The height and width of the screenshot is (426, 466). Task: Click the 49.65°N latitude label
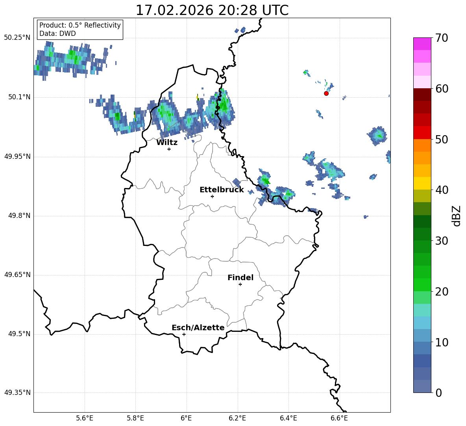(x=17, y=275)
